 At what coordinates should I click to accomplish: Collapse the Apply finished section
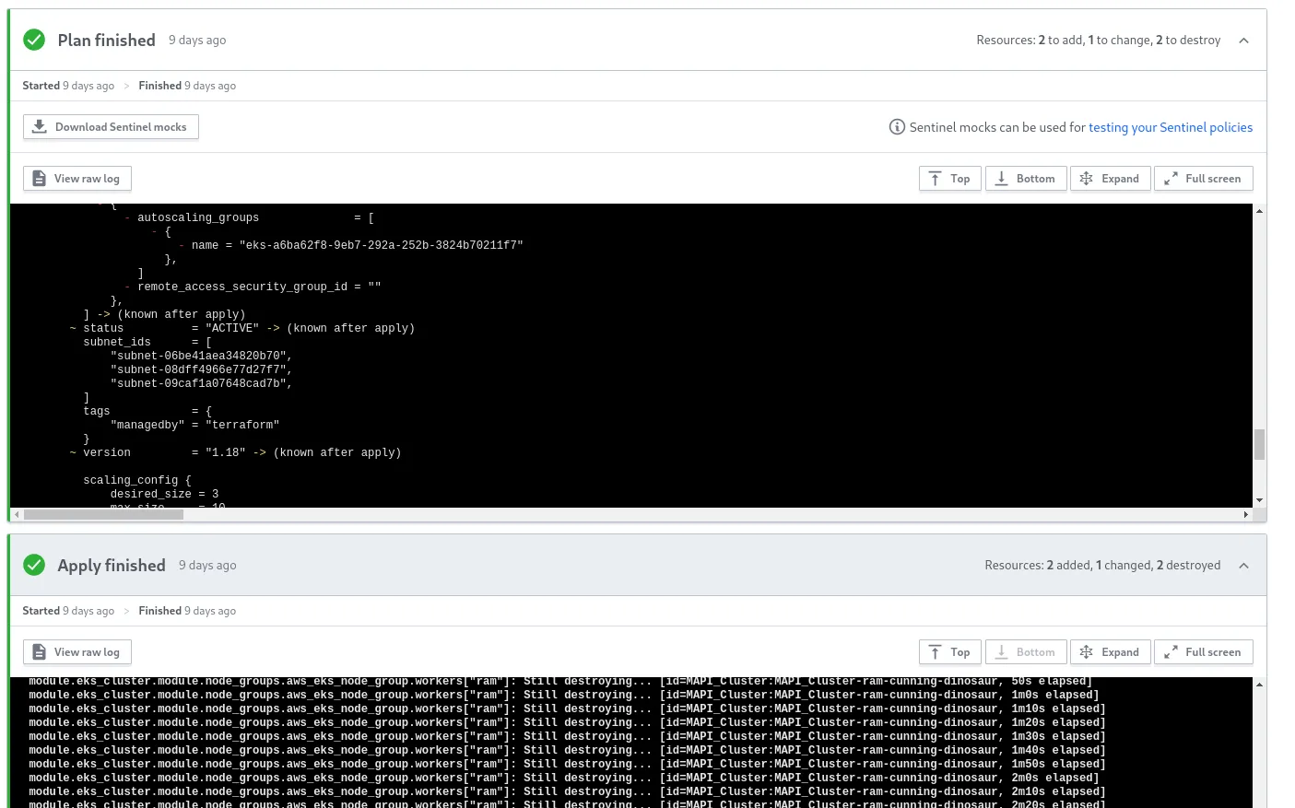point(1243,566)
